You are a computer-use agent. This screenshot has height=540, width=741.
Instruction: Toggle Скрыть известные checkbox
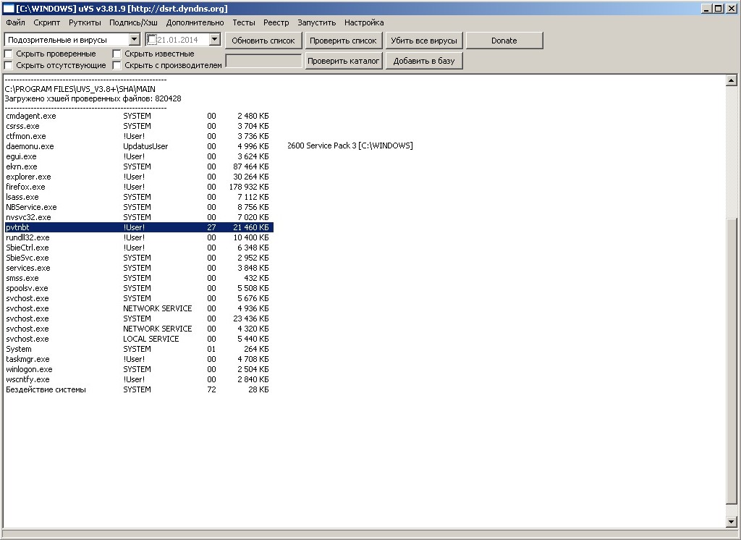[x=117, y=54]
